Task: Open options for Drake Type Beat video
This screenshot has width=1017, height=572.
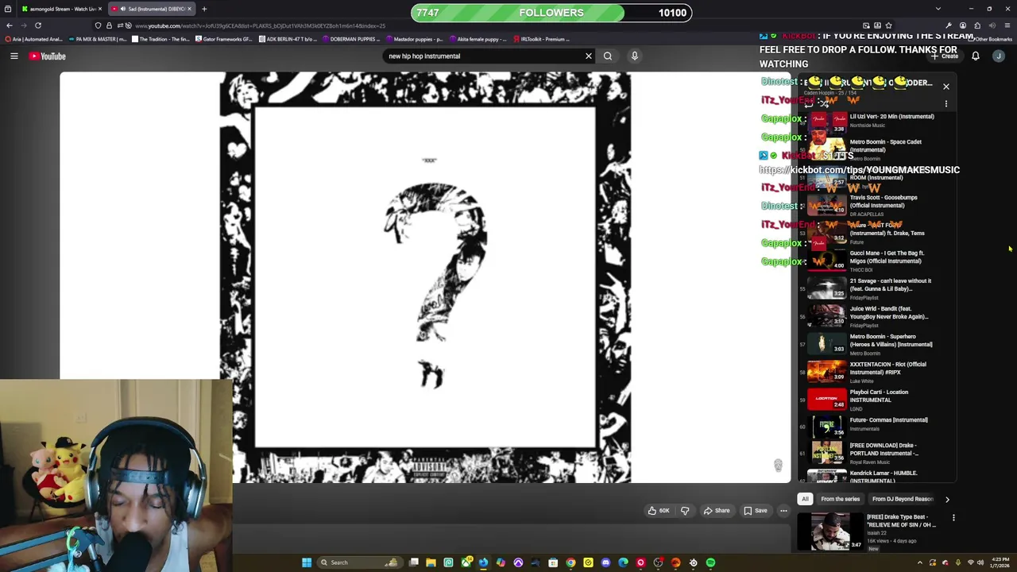Action: [953, 518]
